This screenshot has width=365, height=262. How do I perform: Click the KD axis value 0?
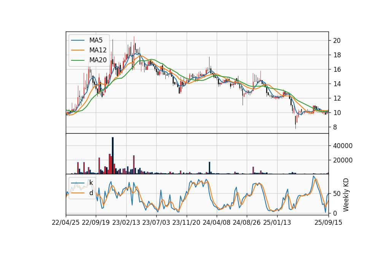tap(335, 213)
